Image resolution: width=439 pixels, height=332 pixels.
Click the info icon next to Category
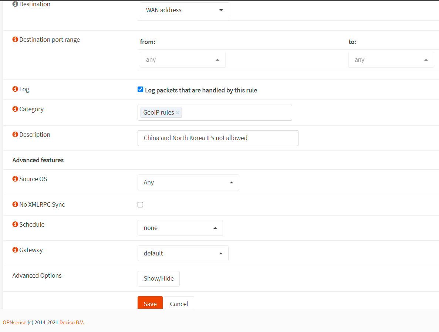click(15, 109)
